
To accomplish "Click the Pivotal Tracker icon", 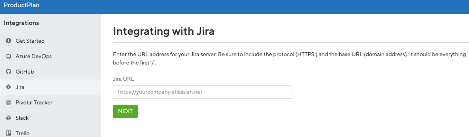I will click(9, 103).
